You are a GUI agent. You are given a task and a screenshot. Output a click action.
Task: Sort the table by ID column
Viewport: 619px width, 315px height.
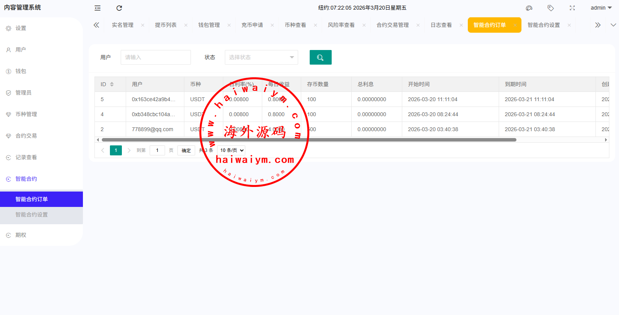[112, 84]
